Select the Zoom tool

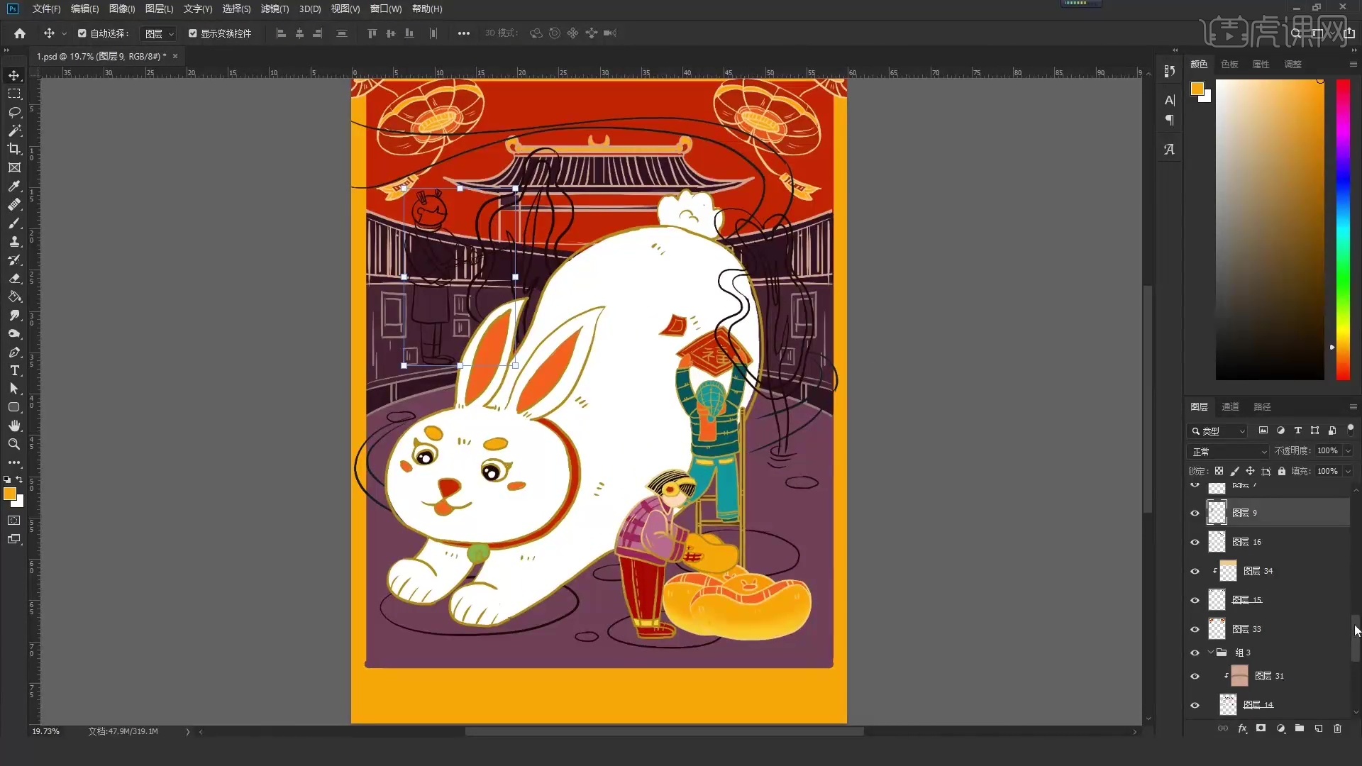pos(14,444)
